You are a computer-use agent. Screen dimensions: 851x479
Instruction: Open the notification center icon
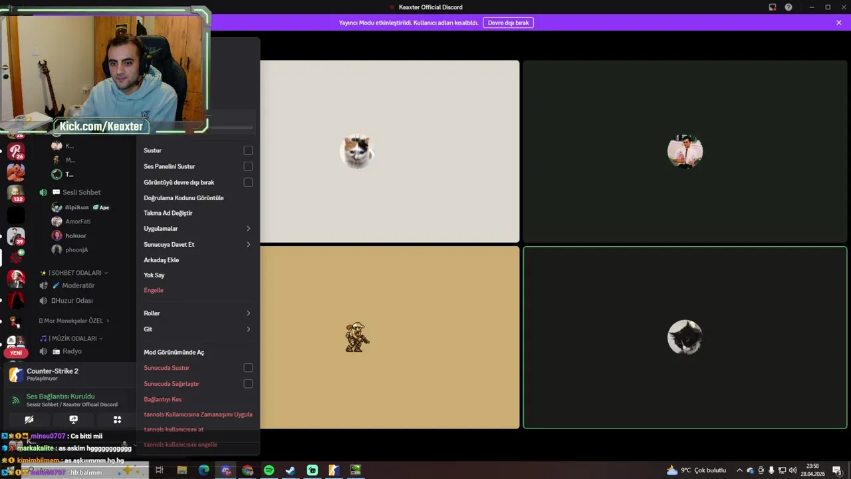click(837, 470)
